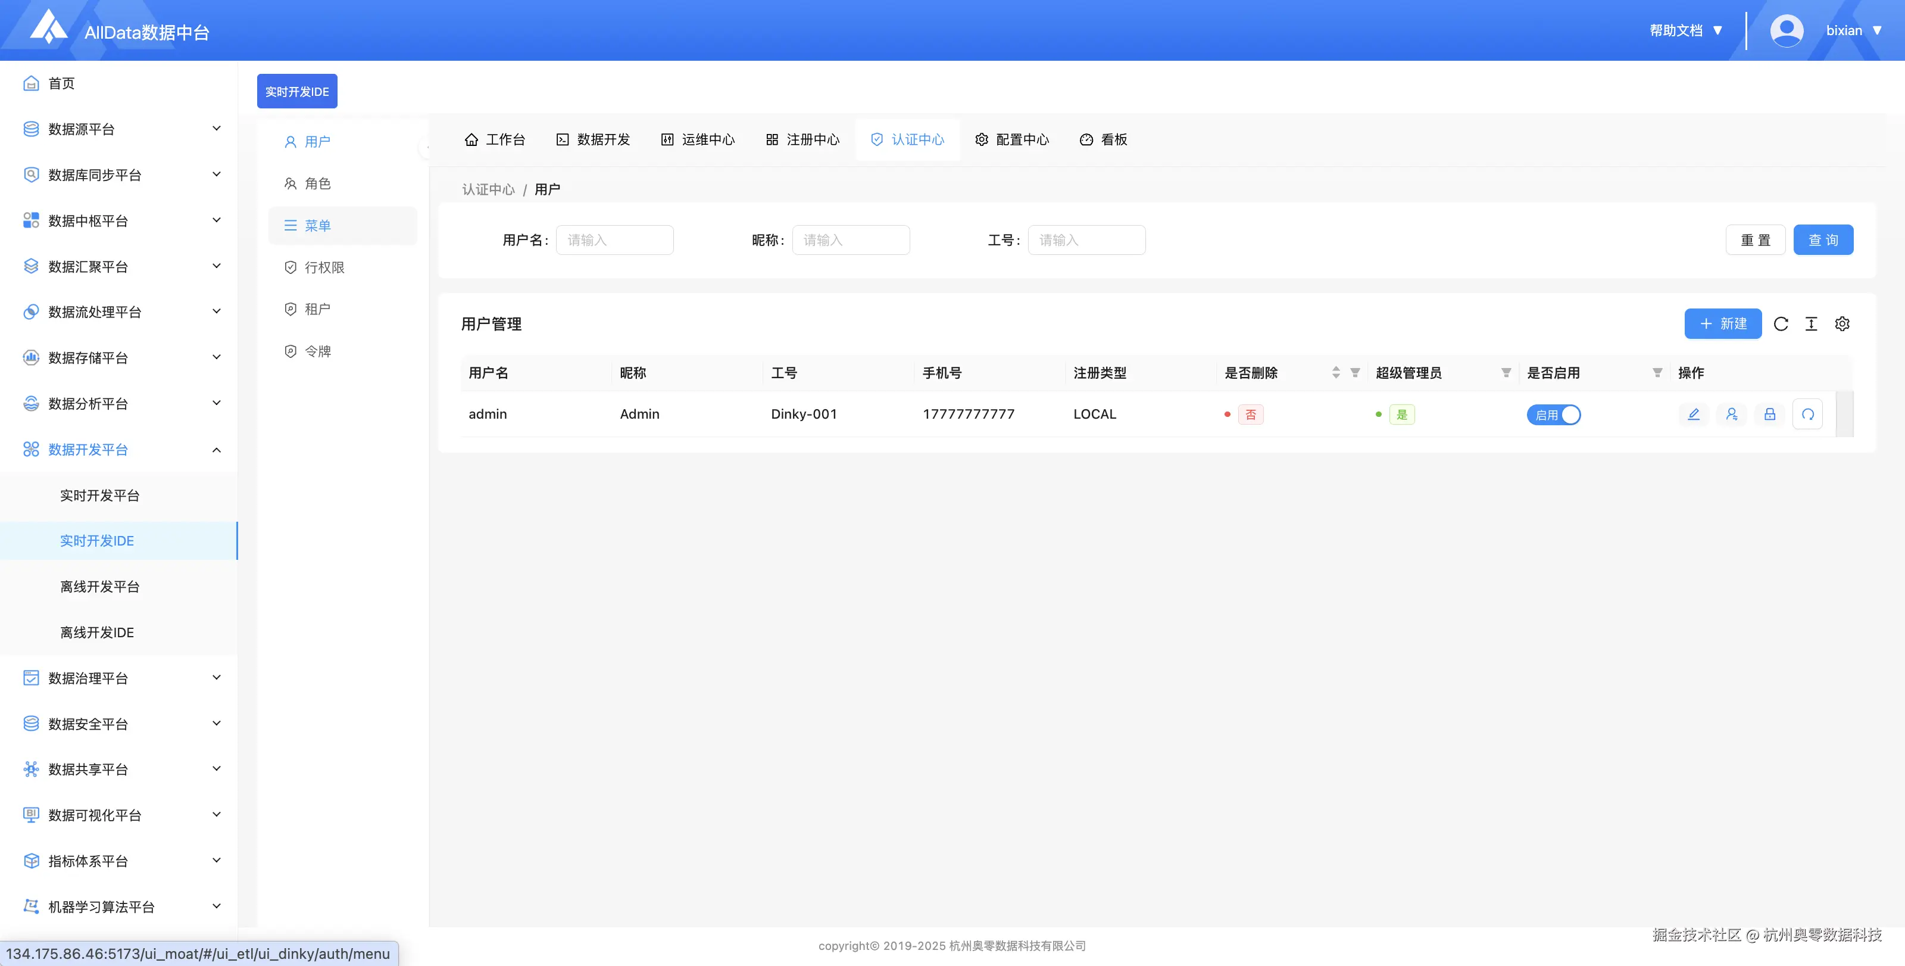This screenshot has width=1905, height=966.
Task: Select the edit icon for admin user
Action: pyautogui.click(x=1694, y=414)
